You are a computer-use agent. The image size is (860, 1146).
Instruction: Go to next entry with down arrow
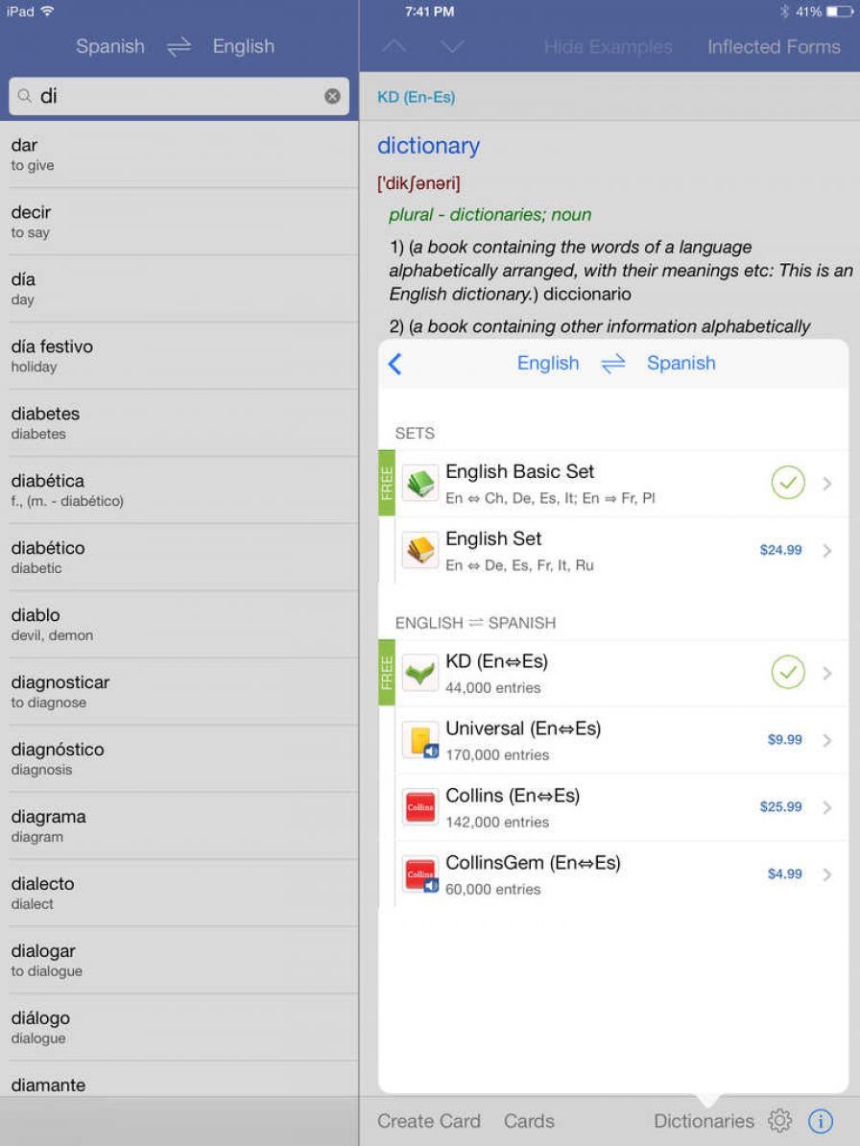click(x=451, y=46)
